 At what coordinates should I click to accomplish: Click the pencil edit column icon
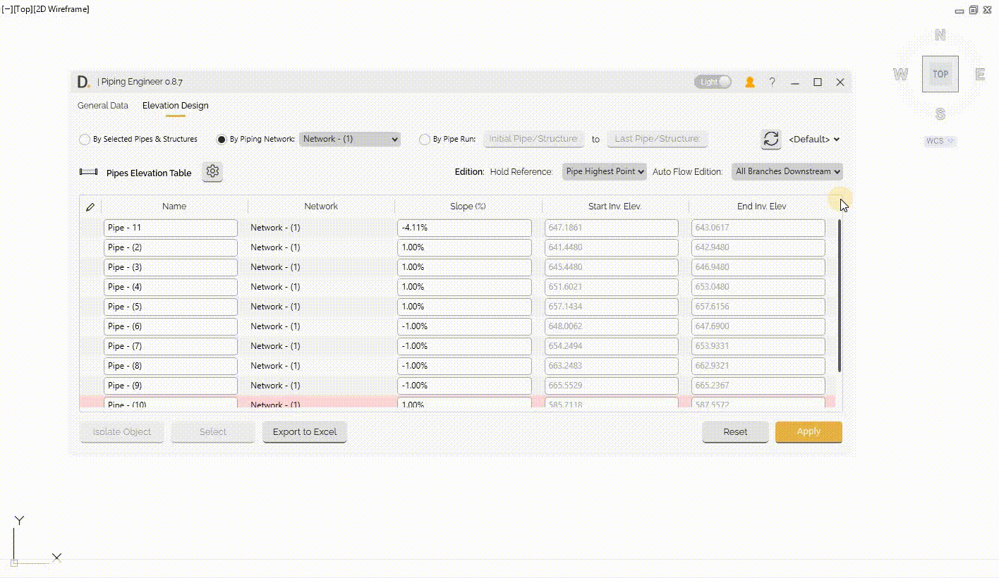(90, 207)
